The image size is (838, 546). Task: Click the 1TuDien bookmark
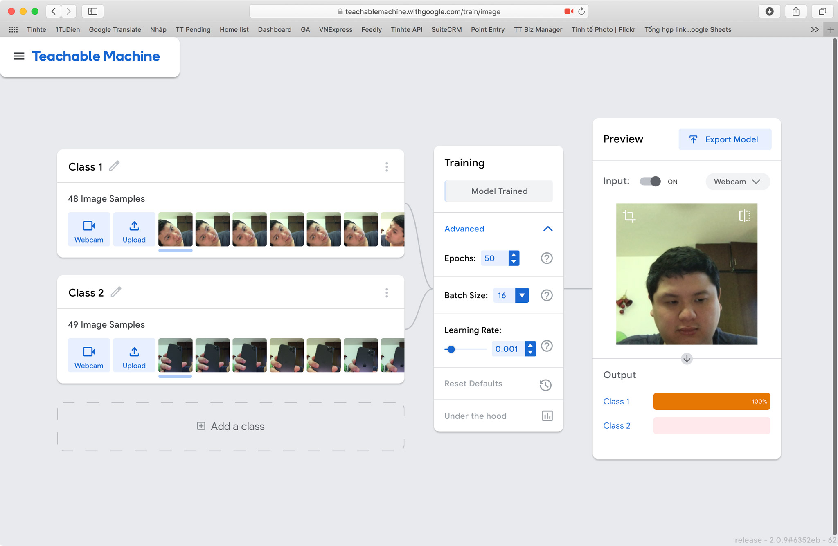(x=68, y=29)
